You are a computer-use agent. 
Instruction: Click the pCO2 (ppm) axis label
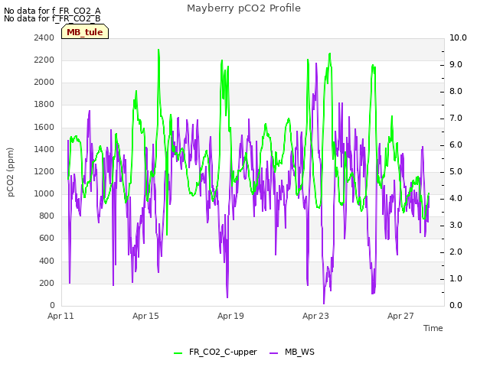point(11,172)
